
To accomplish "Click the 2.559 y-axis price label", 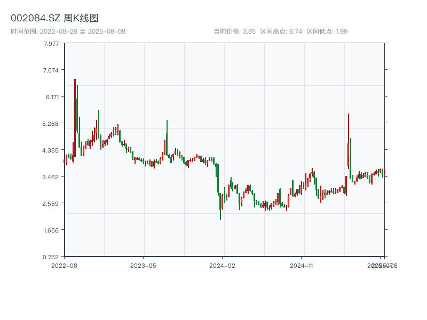I will 51,204.
